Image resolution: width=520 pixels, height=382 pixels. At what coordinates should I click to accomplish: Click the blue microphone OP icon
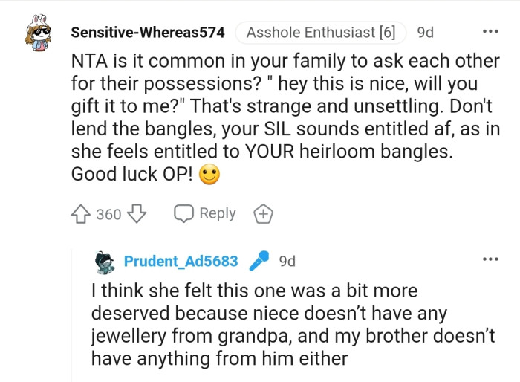(259, 261)
